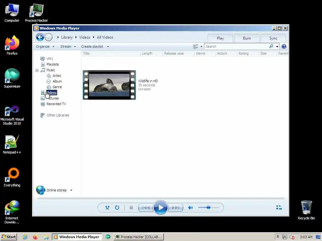
Task: Open the Stream menu
Action: 68,46
